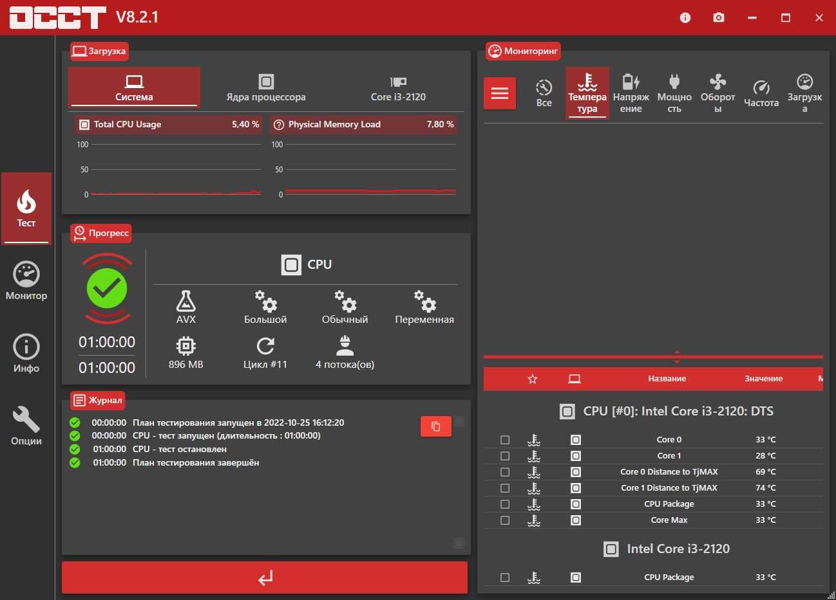This screenshot has width=836, height=600.
Task: Collapse the Intel Core i3-2120 sensor group
Action: (667, 549)
